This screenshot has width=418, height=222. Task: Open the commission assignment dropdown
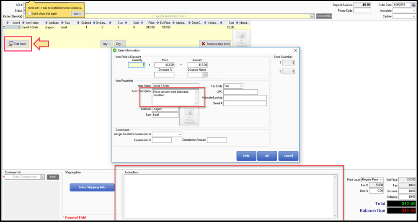coord(180,134)
